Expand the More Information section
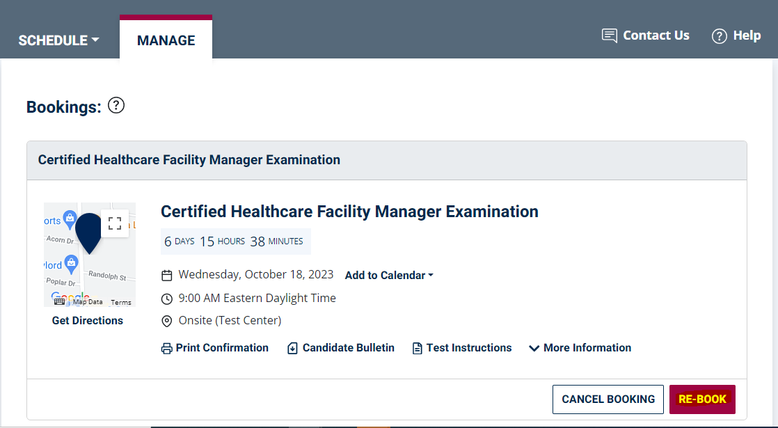Screen dimensions: 778x428 pos(580,348)
